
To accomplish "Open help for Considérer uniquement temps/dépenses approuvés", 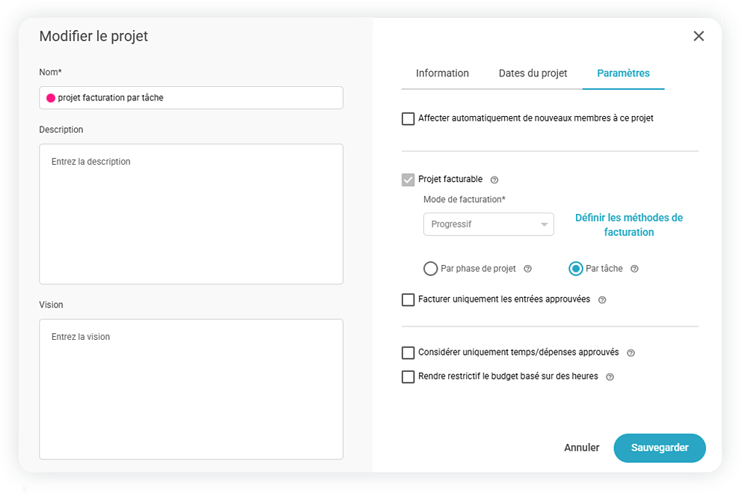I will 631,353.
